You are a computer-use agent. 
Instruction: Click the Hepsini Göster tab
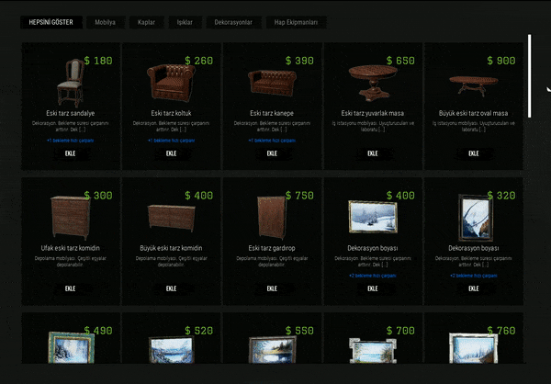pos(51,22)
